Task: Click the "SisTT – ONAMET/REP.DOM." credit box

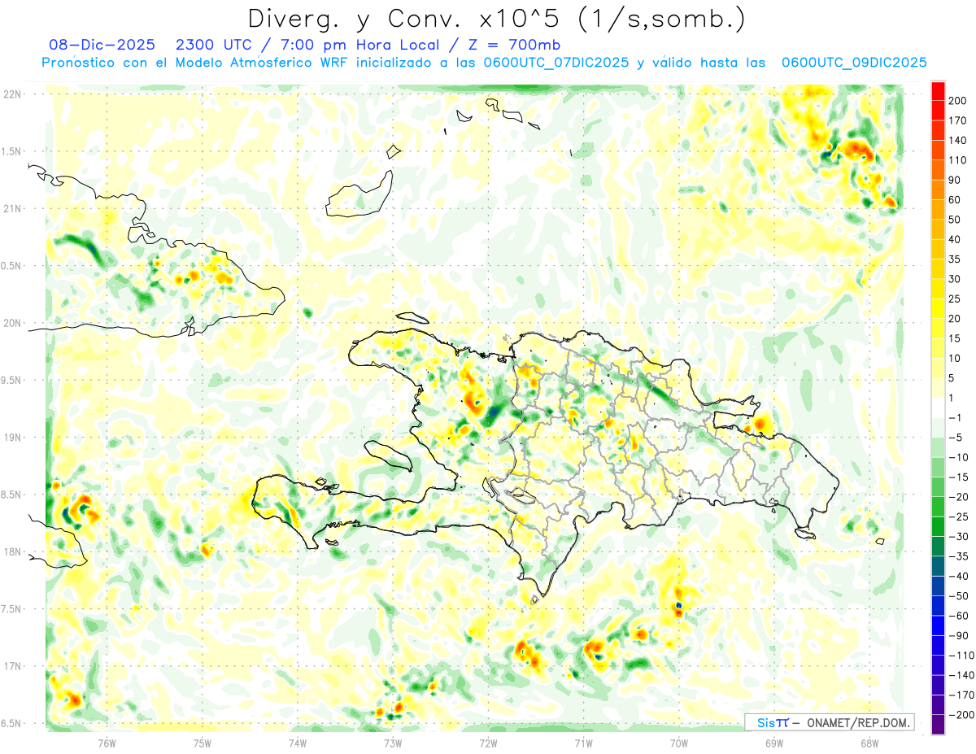Action: [829, 722]
